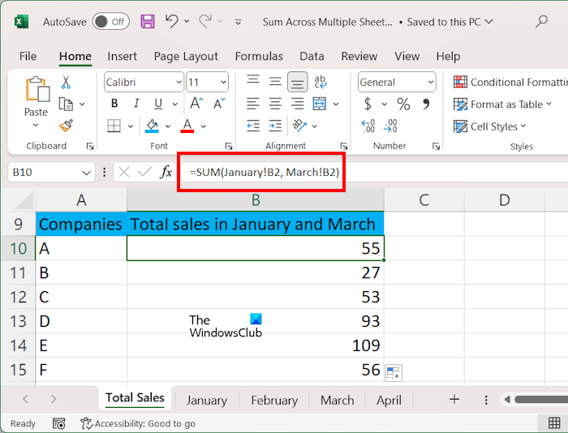Click the Undo arrow icon
Viewport: 568px width, 433px height.
click(172, 21)
